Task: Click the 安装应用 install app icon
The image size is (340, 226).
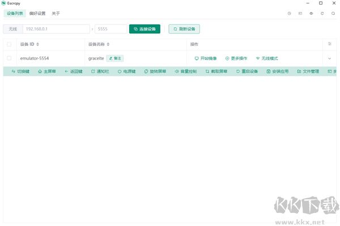Action: [269, 71]
